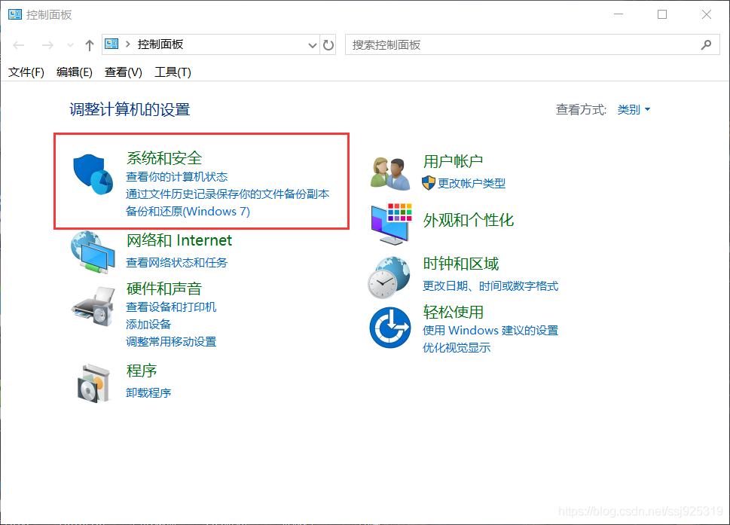Open the 编辑(E) menu

75,72
